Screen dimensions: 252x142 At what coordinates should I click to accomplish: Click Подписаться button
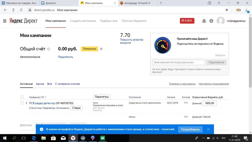coord(216,62)
